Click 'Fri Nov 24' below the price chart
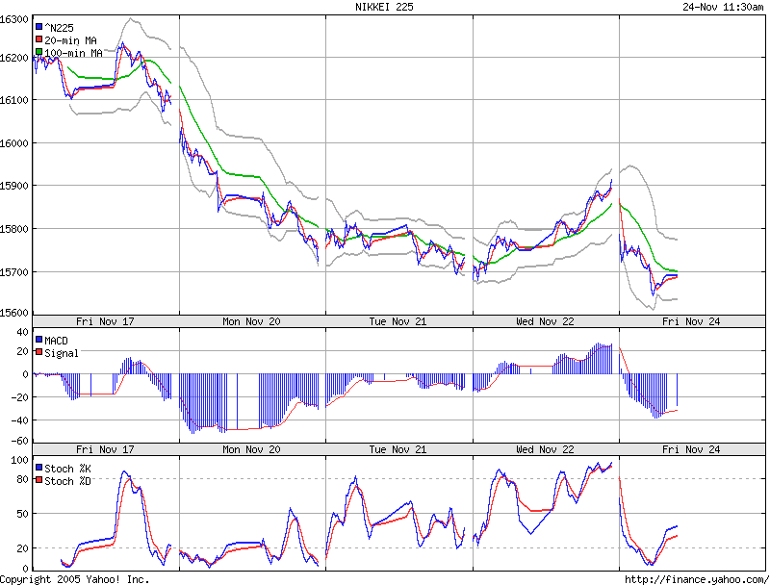The width and height of the screenshot is (770, 585). pos(691,321)
